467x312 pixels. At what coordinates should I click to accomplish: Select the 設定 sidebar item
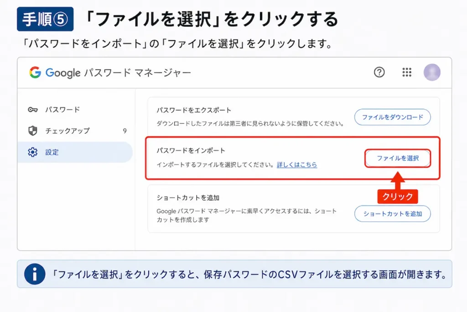[x=75, y=152]
